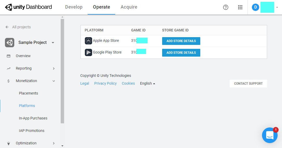The image size is (282, 148).
Task: Open the chat support bubble icon
Action: click(x=270, y=135)
